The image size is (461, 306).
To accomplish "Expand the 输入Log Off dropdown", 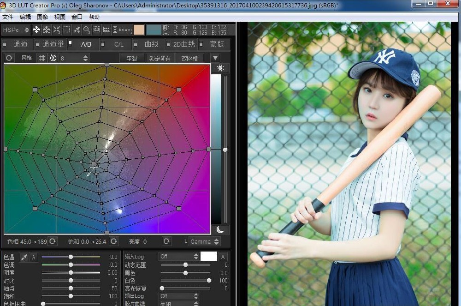I will click(x=179, y=257).
